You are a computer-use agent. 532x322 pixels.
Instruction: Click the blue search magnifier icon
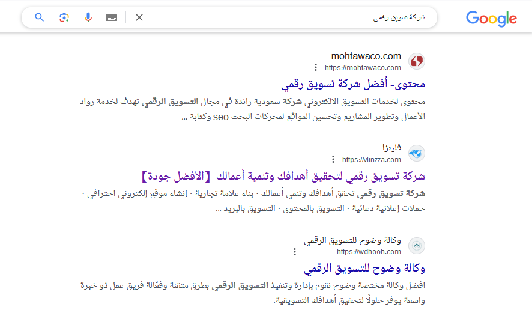point(40,17)
